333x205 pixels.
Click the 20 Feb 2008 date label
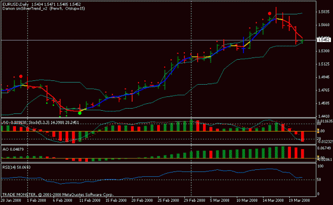[142, 200]
